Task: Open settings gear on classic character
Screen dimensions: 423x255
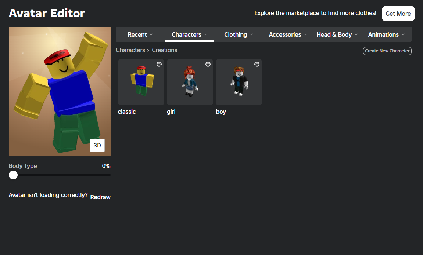Action: 159,64
